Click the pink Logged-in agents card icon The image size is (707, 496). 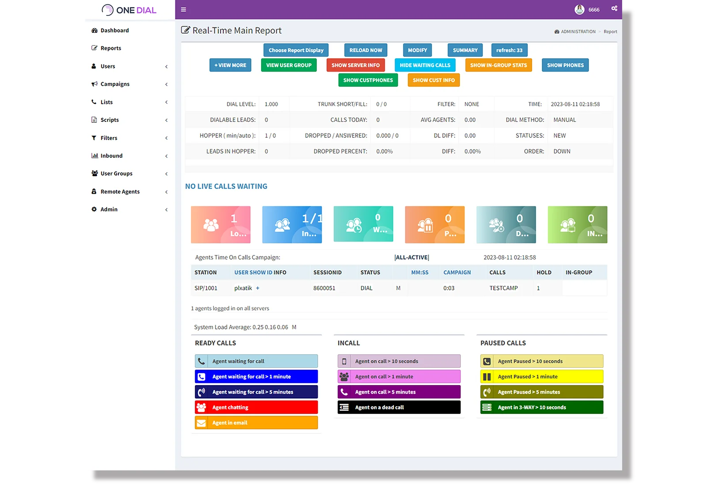coord(211,224)
